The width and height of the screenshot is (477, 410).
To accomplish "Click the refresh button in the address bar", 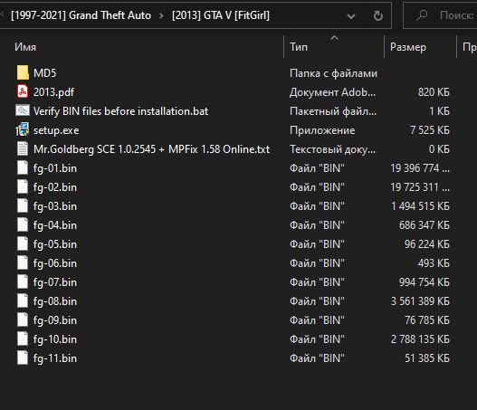I will [378, 15].
